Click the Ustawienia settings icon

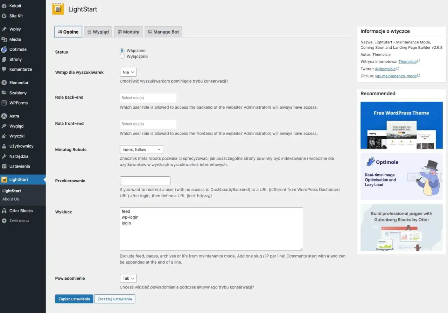(x=4, y=166)
